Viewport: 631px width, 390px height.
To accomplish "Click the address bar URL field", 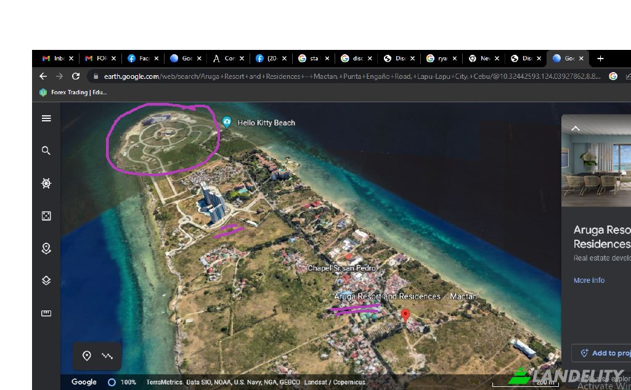I will click(x=352, y=76).
